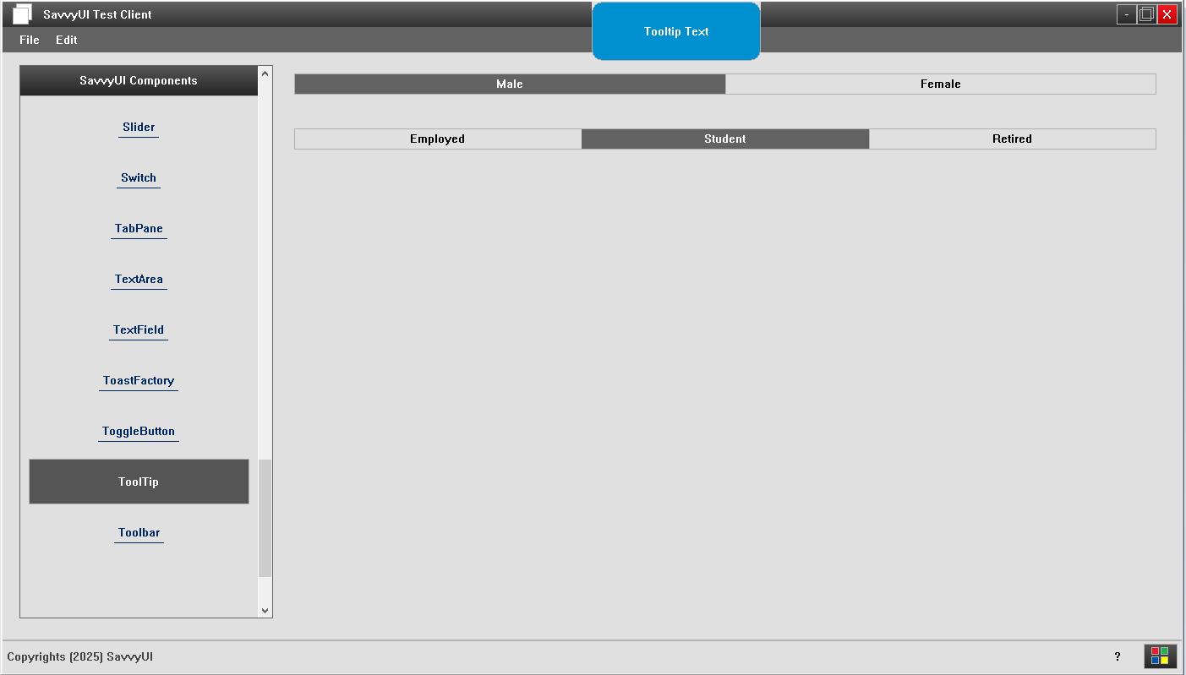Click the blue Tooltip Text bubble

click(x=675, y=31)
